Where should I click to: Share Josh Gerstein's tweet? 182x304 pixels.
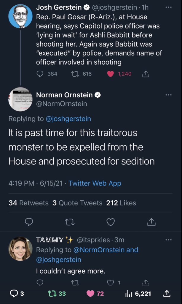(x=146, y=74)
